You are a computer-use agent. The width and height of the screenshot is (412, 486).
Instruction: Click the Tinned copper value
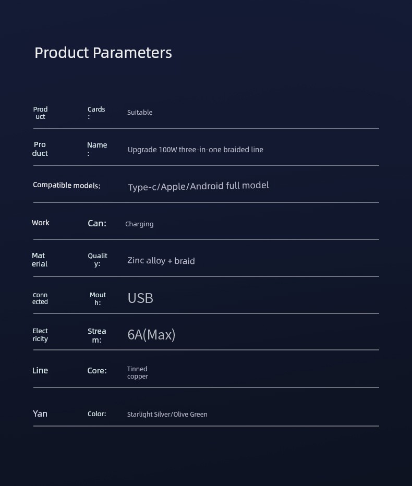click(x=137, y=372)
